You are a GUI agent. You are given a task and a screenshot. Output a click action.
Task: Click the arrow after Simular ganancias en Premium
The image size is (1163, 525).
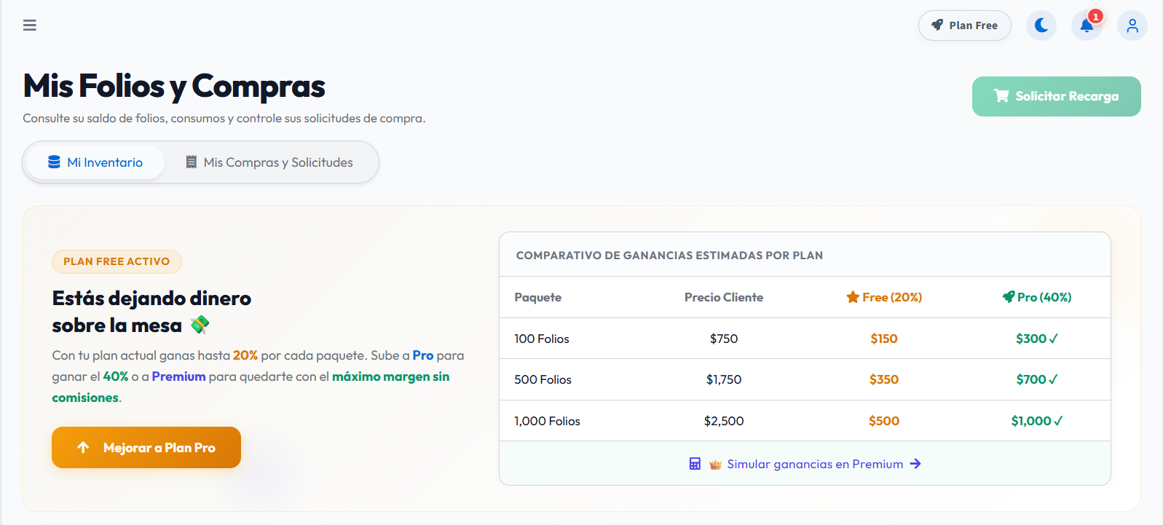tap(916, 464)
